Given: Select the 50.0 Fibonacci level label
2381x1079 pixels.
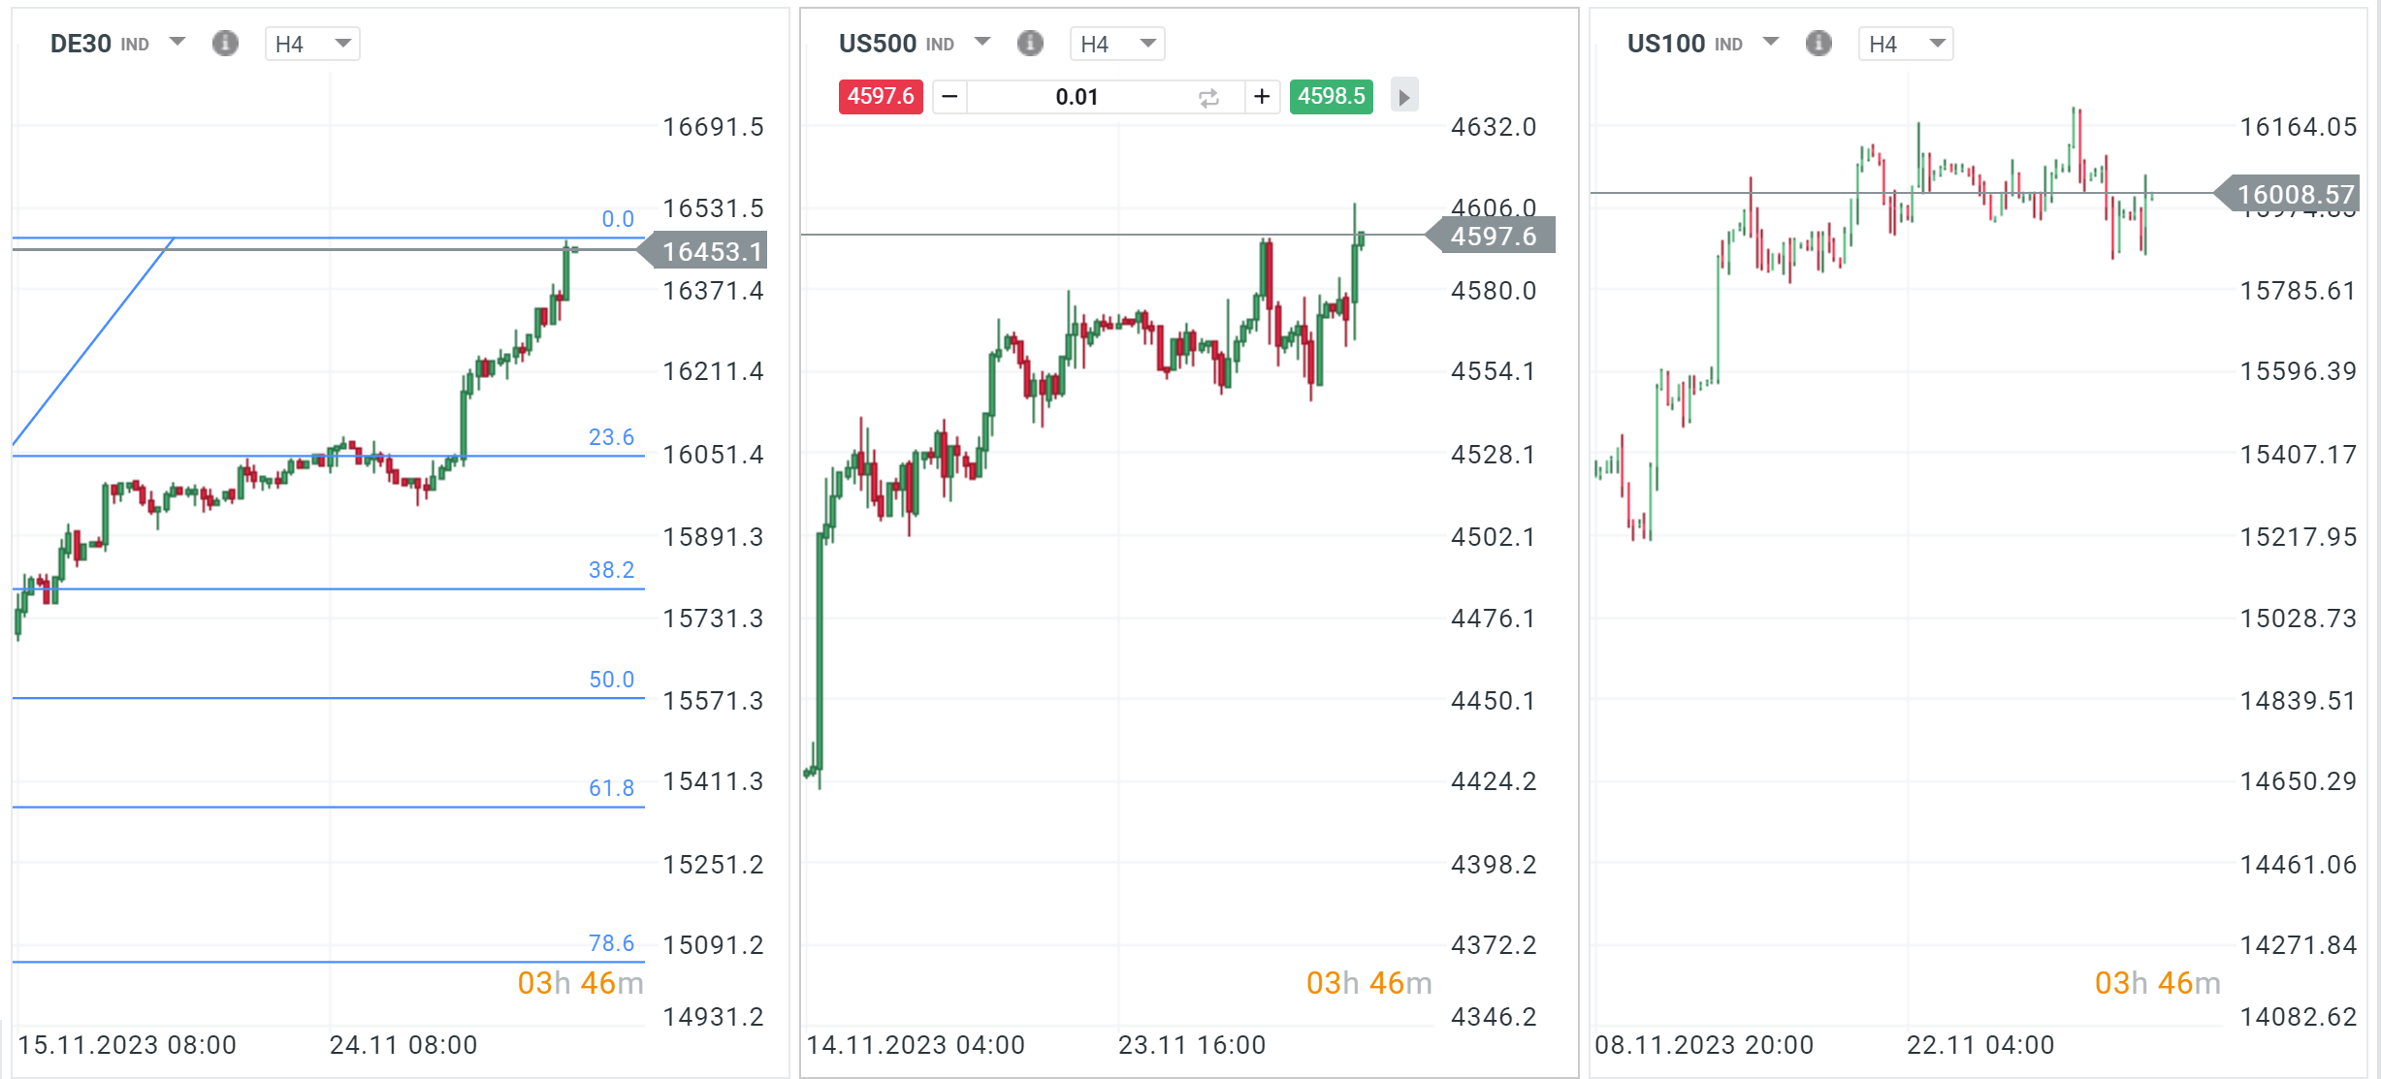Looking at the screenshot, I should (x=611, y=680).
